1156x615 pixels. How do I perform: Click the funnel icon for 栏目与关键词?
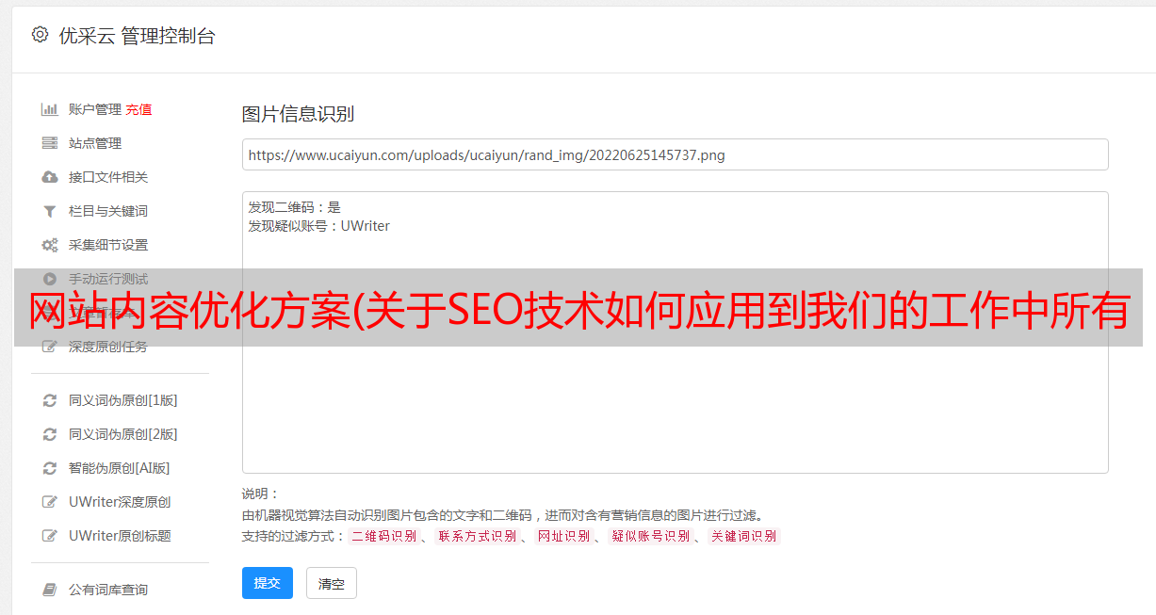[50, 211]
